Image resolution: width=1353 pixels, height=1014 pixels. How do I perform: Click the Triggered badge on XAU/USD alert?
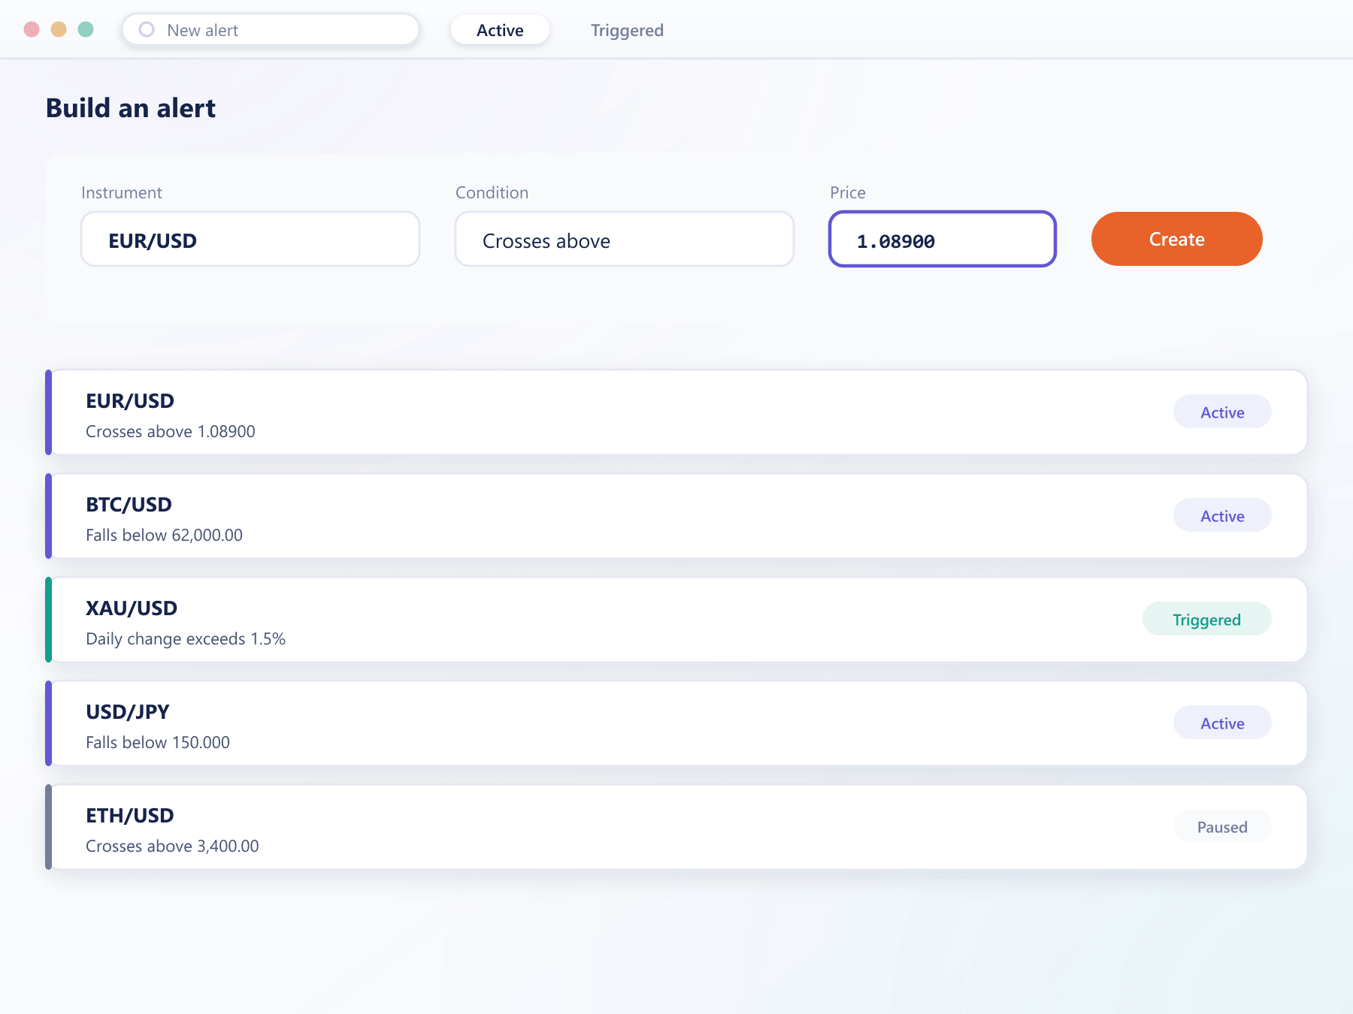[x=1207, y=619]
